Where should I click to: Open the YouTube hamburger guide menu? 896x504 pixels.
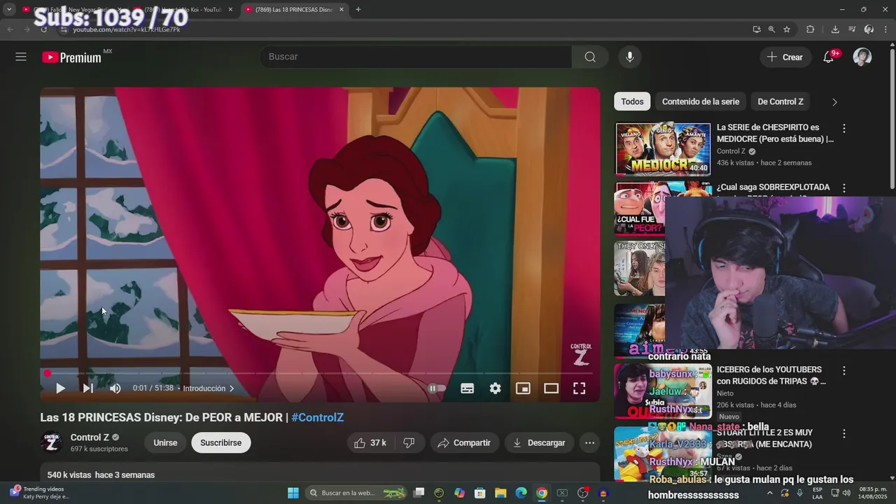pos(21,57)
